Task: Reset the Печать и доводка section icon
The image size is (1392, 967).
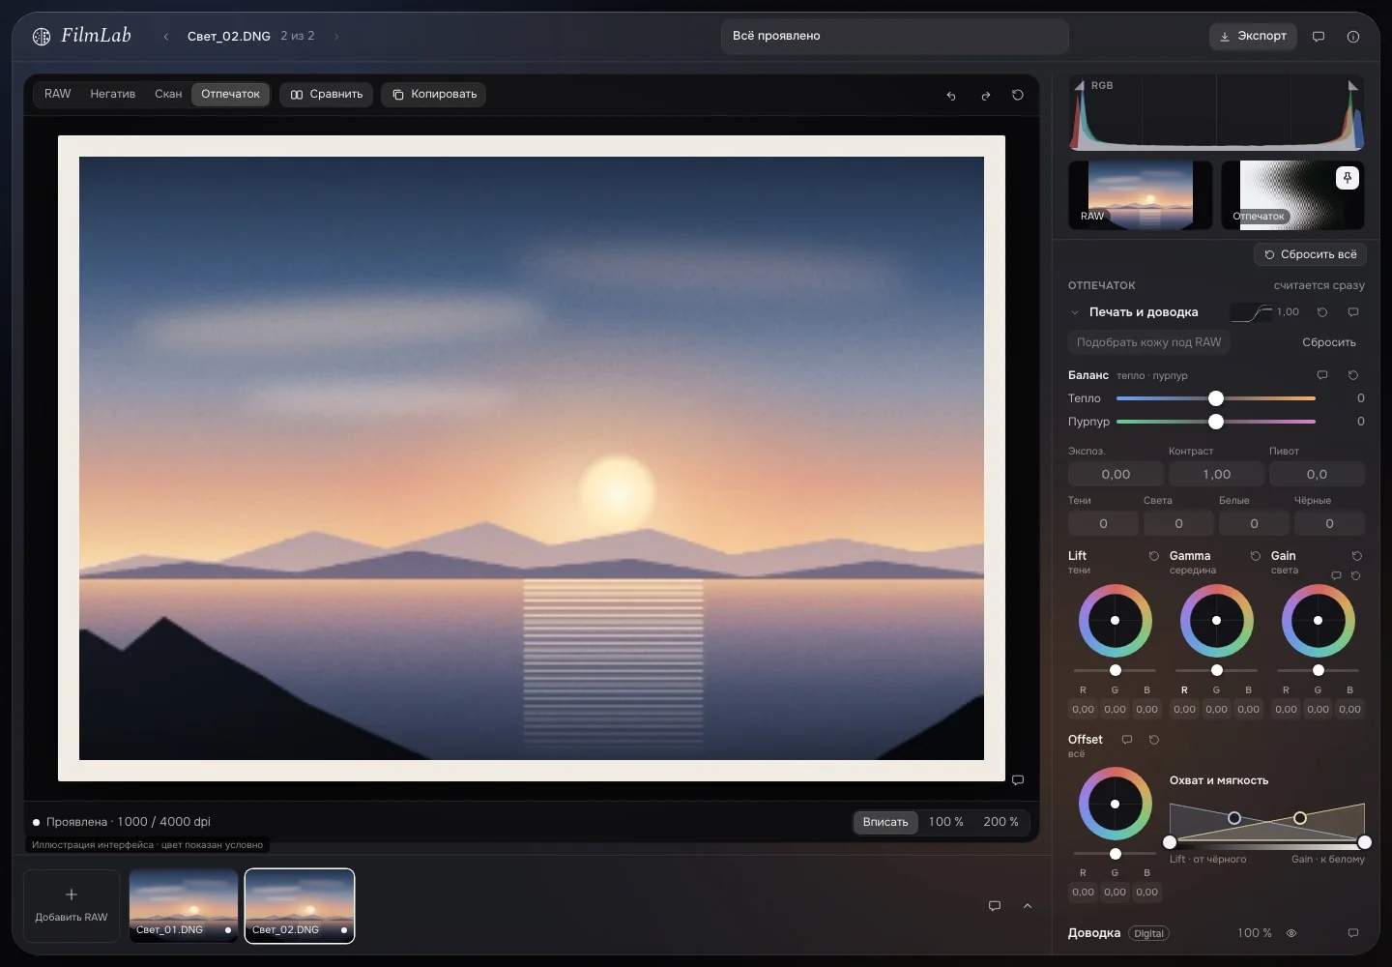Action: pyautogui.click(x=1322, y=311)
